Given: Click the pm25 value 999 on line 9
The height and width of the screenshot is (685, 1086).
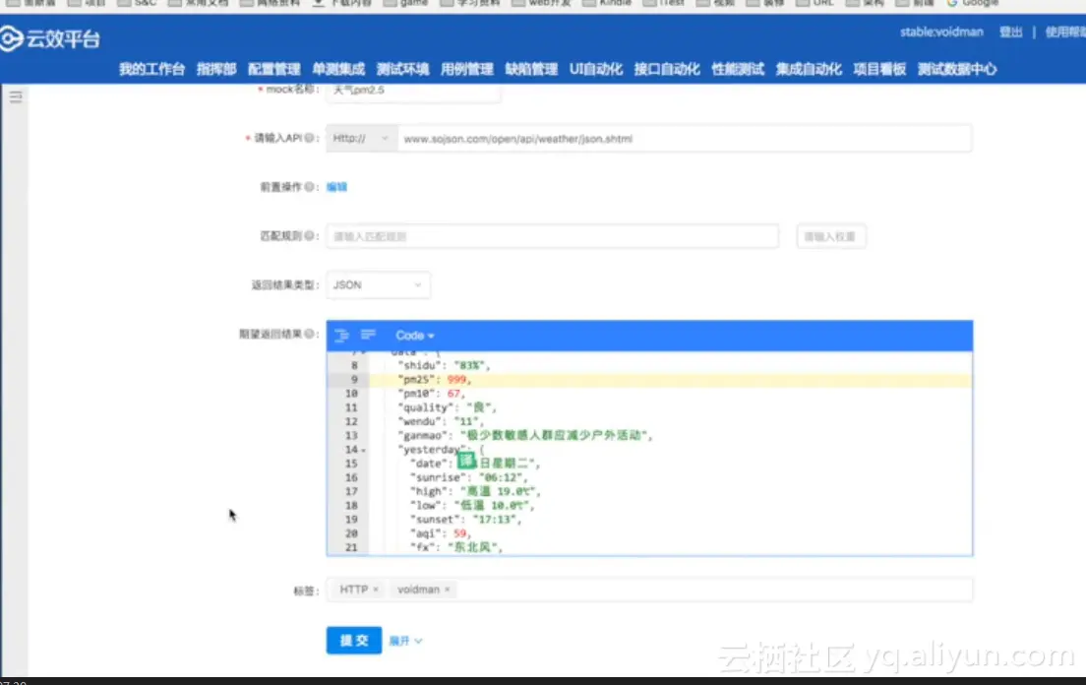Looking at the screenshot, I should coord(456,380).
